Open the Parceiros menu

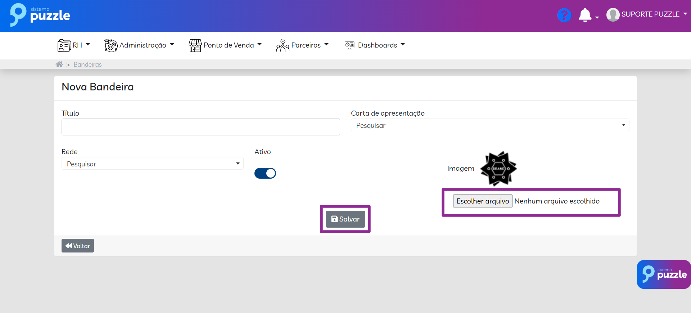coord(302,45)
